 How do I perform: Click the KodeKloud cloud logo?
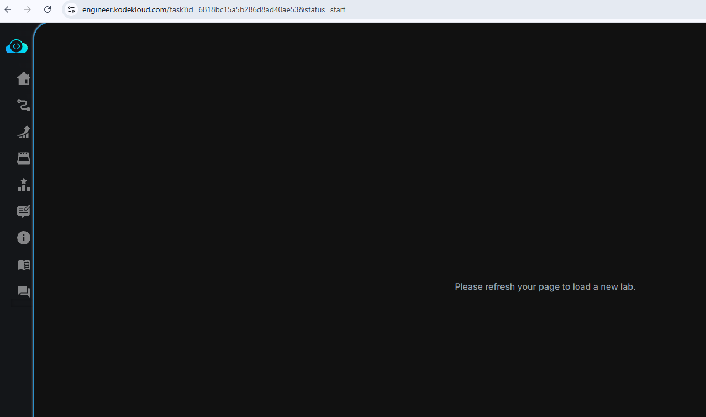point(17,46)
